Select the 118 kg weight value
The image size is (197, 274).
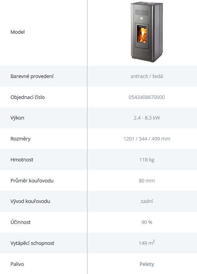pos(146,160)
